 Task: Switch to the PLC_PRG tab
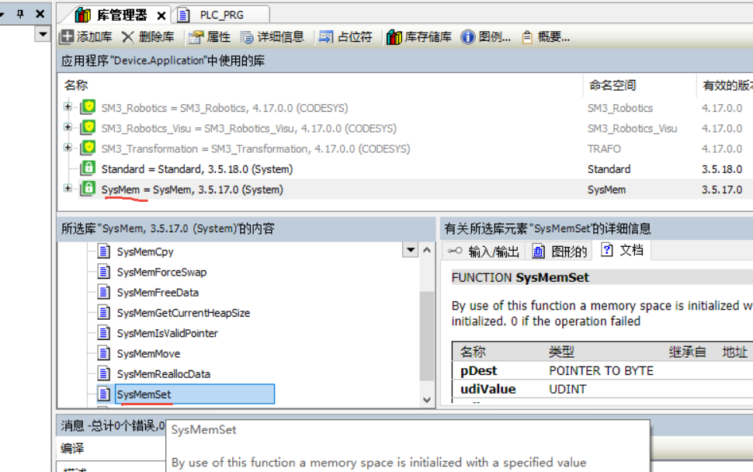[x=221, y=15]
